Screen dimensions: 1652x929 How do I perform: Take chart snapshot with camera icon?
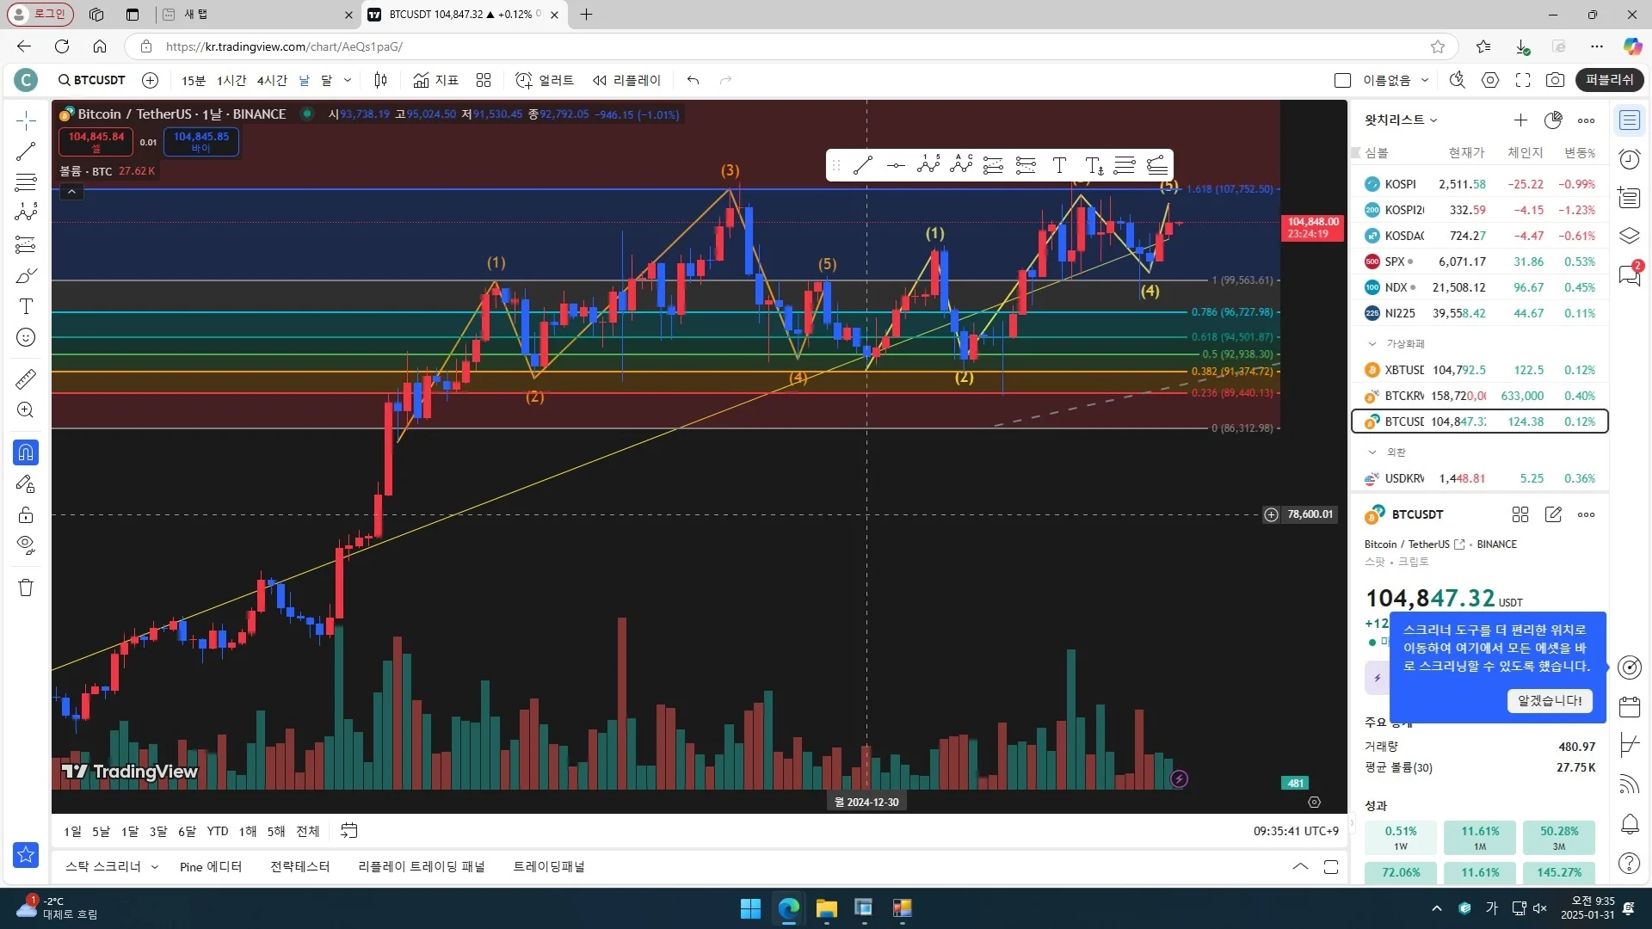[x=1555, y=80]
